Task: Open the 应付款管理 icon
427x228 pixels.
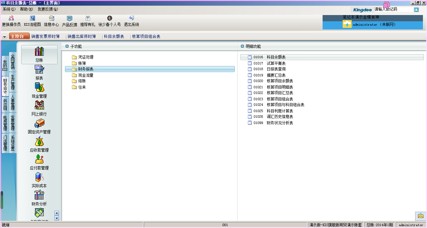Action: pos(39,162)
